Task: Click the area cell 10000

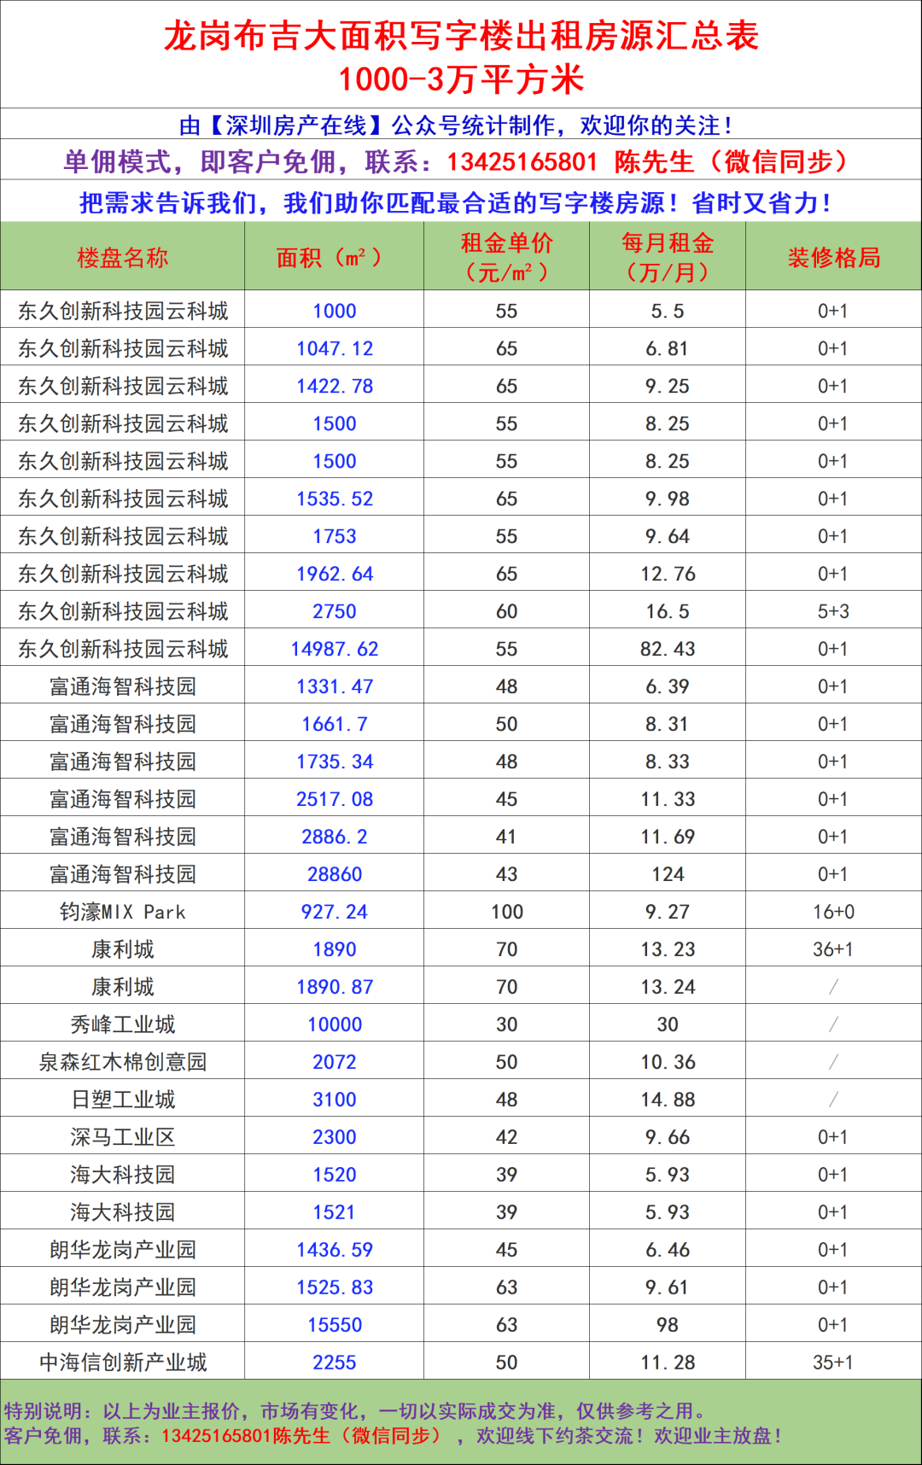Action: (x=335, y=1024)
